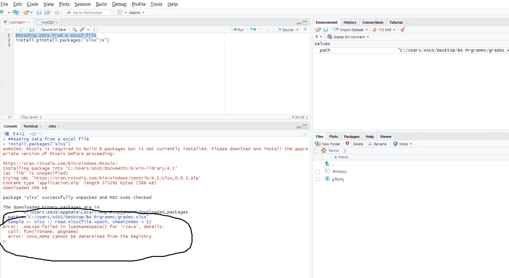Click Rename in Files pane
The image size is (509, 278).
377,144
